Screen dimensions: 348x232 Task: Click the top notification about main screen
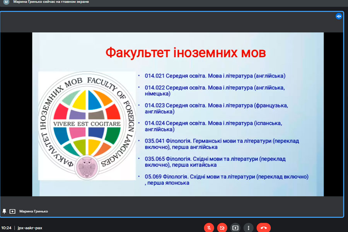(51, 2)
